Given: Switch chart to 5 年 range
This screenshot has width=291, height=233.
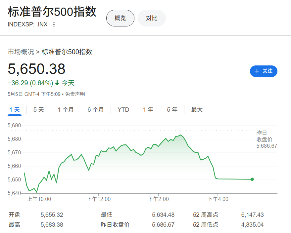Looking at the screenshot, I should click(172, 110).
